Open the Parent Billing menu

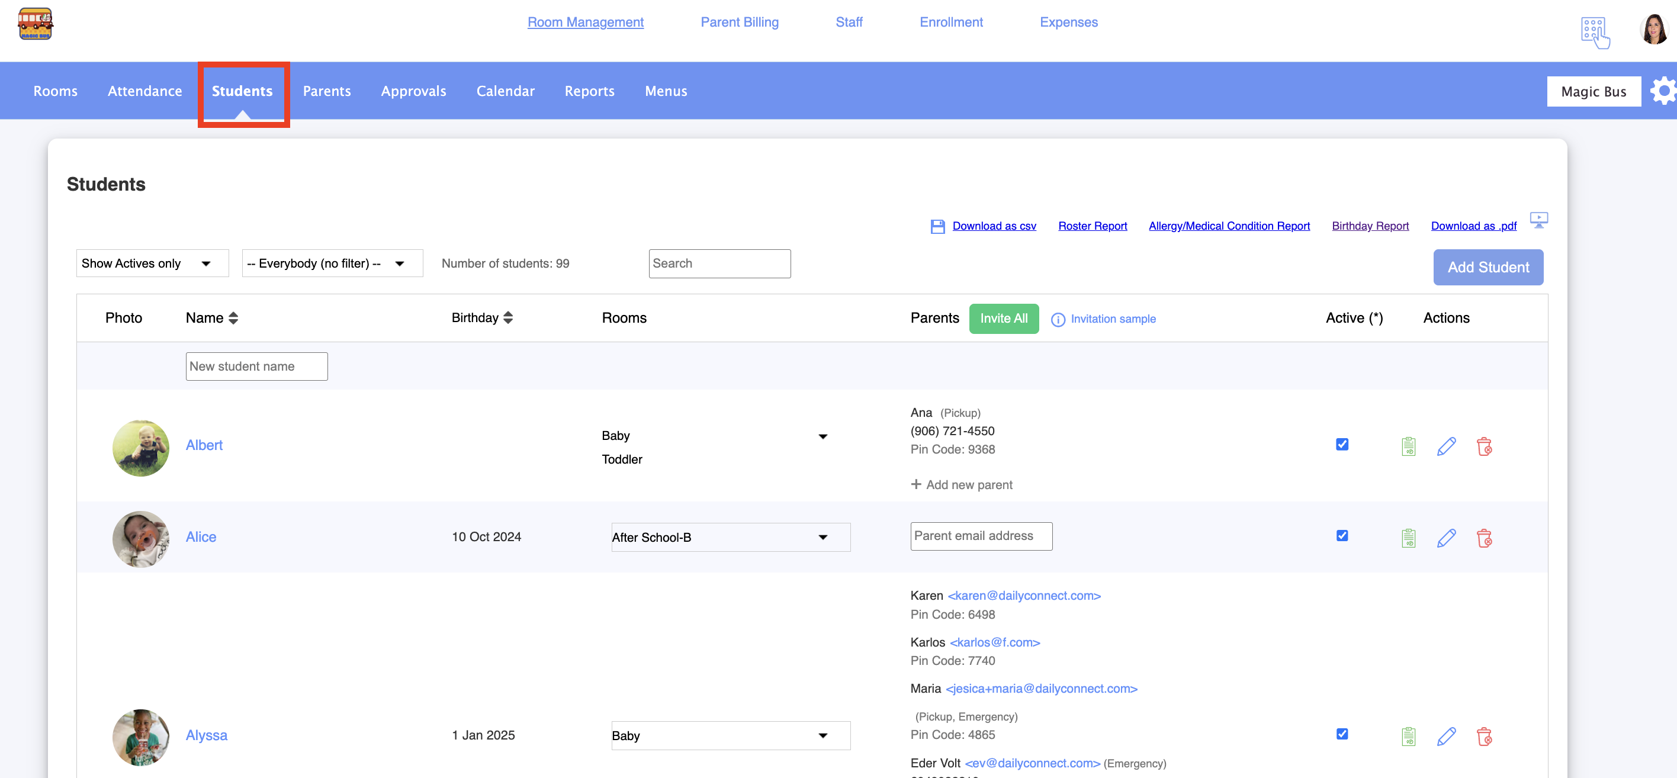tap(739, 22)
